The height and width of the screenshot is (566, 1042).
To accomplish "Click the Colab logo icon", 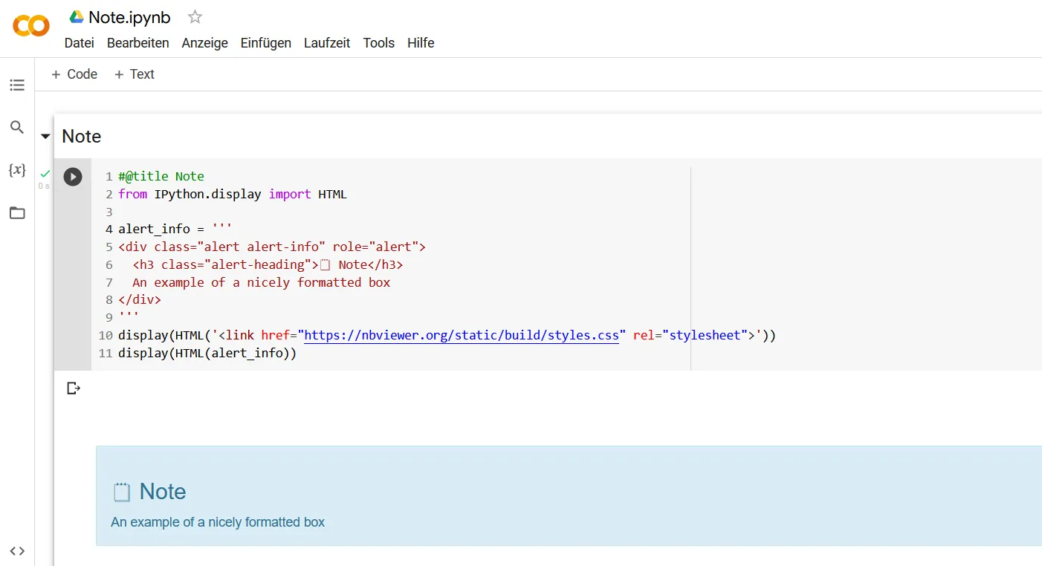I will (31, 27).
